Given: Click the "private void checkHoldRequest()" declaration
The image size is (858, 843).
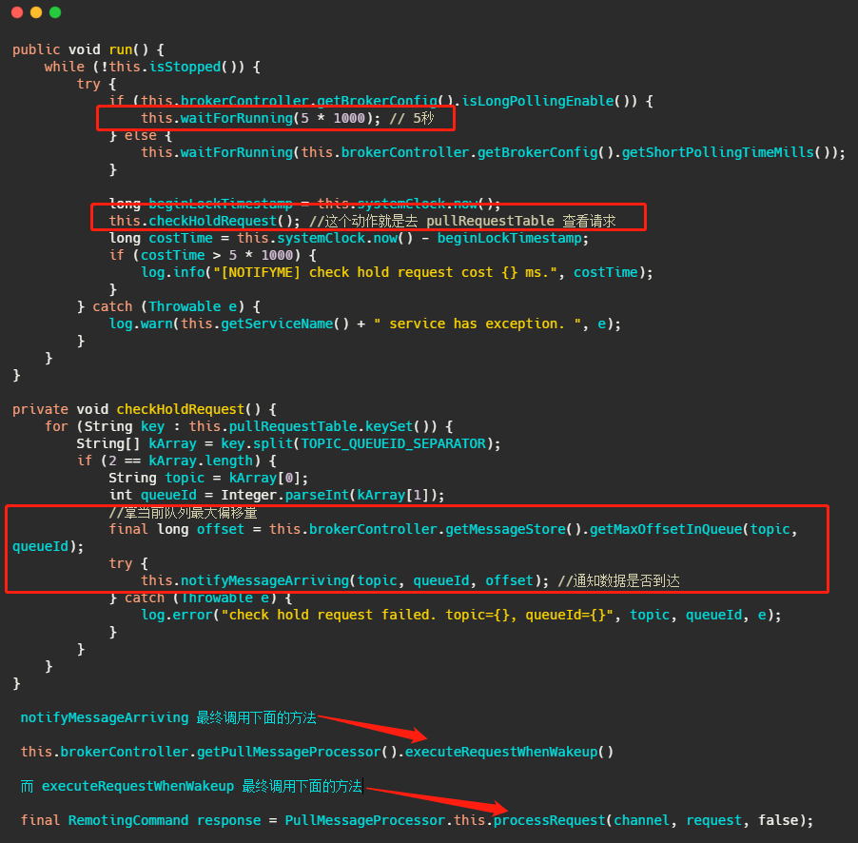Looking at the screenshot, I should [x=145, y=409].
